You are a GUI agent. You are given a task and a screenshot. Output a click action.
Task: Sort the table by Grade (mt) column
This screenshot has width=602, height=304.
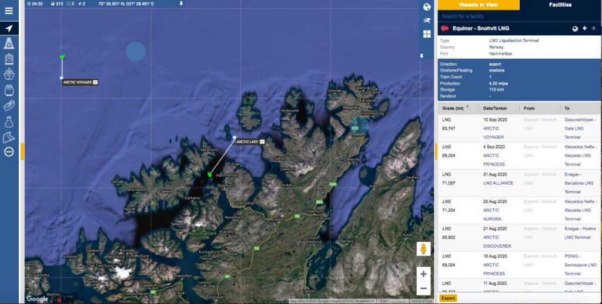[453, 108]
